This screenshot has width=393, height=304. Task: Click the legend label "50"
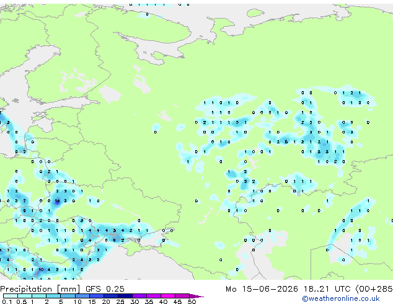(x=192, y=302)
